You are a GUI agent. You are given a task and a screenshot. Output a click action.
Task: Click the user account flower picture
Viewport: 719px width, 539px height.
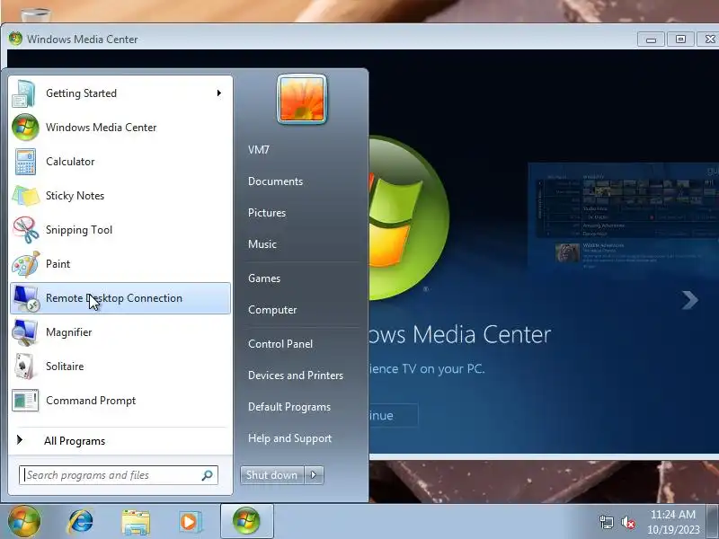coord(302,100)
